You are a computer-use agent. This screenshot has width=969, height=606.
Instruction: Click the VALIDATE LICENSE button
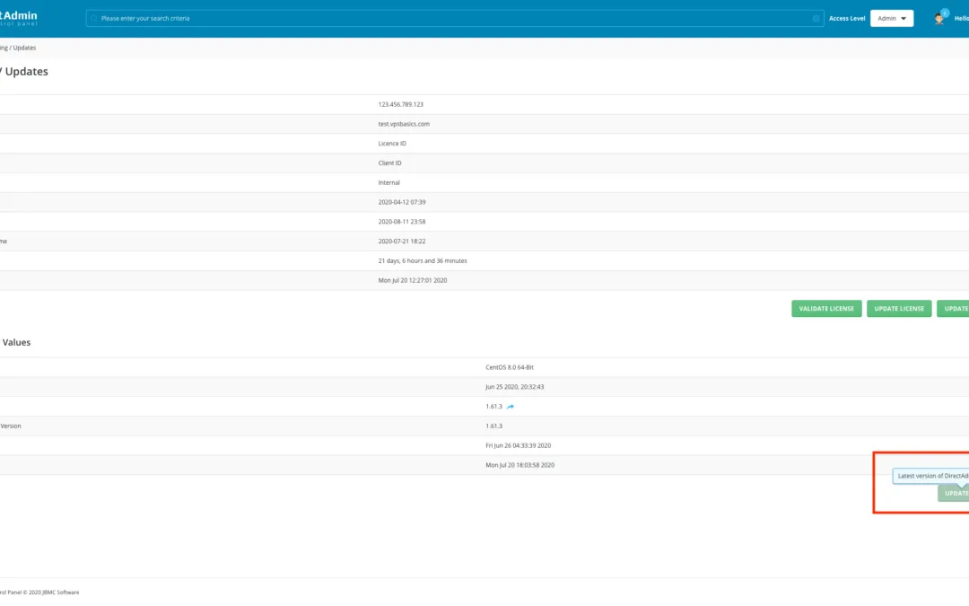point(825,308)
